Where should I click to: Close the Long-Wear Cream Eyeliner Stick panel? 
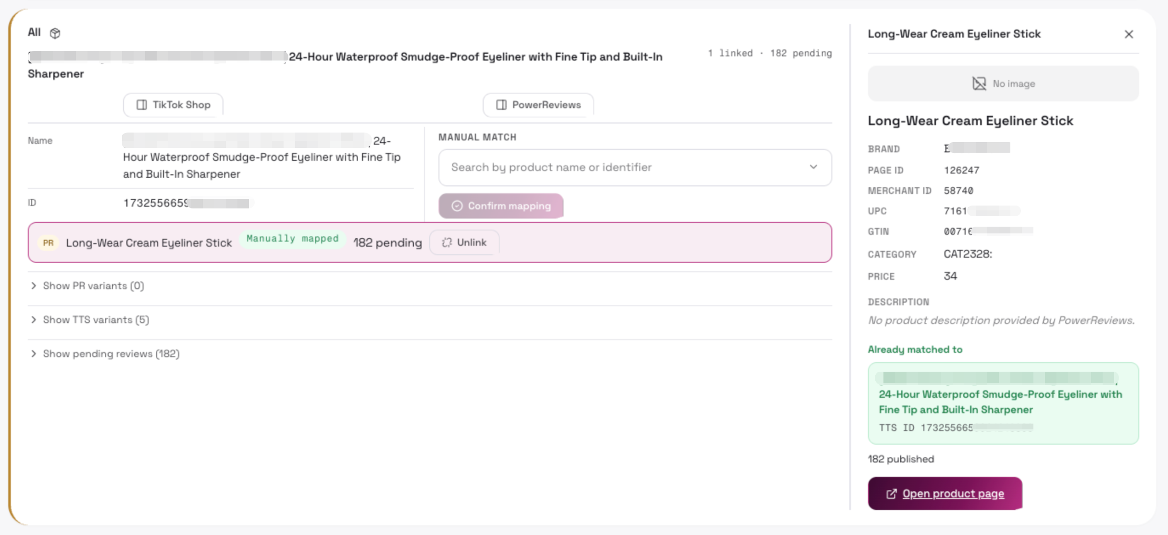[x=1129, y=34]
